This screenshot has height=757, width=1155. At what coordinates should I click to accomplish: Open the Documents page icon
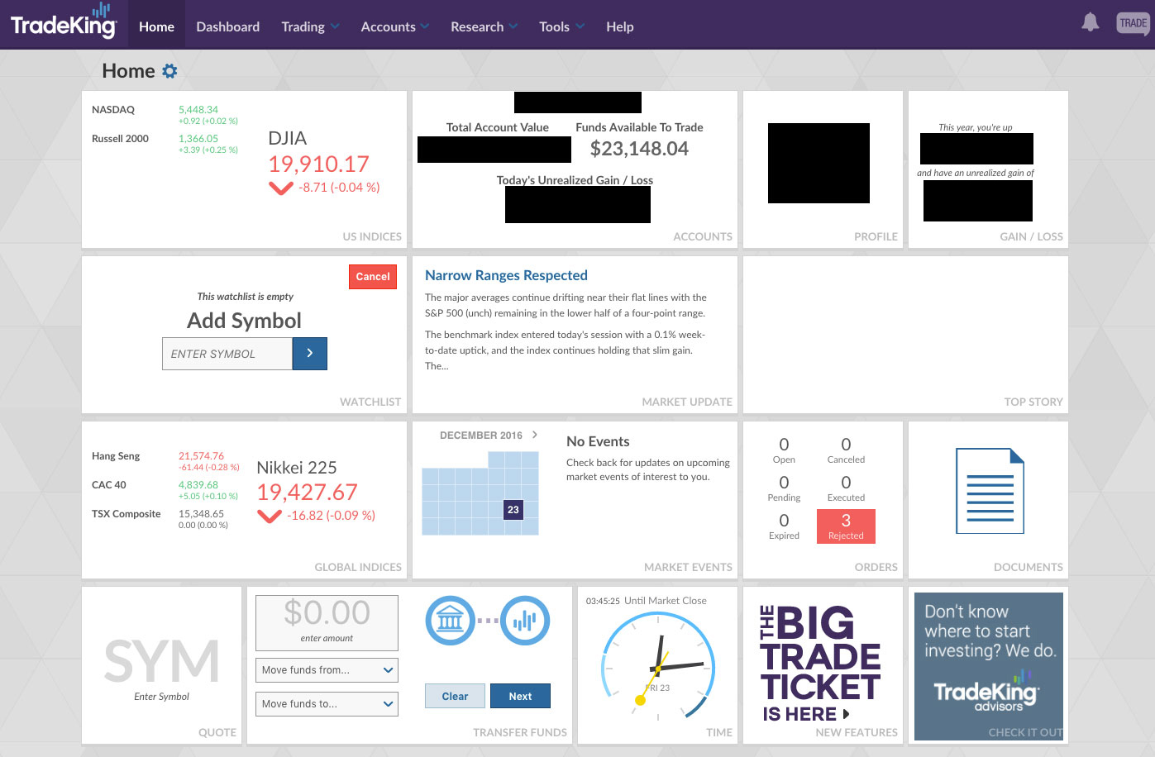click(990, 491)
